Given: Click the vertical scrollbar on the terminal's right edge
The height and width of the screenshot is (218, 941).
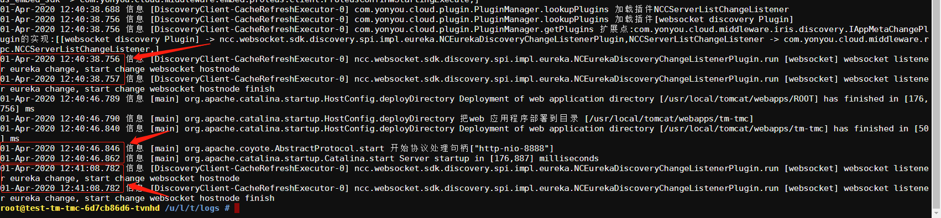Looking at the screenshot, I should (936, 105).
